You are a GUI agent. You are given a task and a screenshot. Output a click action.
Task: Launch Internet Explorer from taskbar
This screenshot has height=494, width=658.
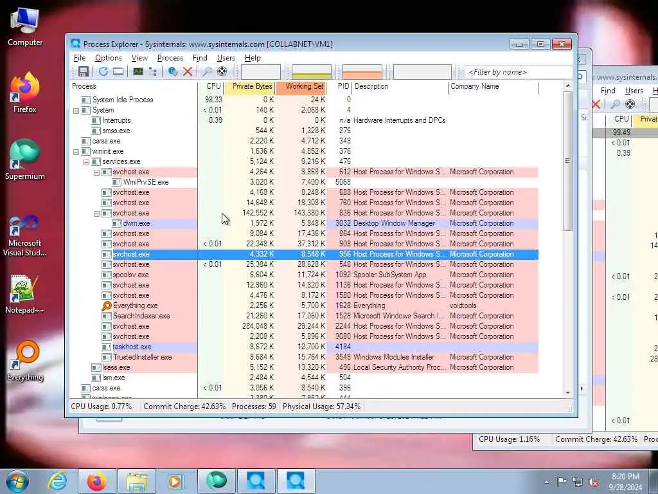click(x=57, y=481)
